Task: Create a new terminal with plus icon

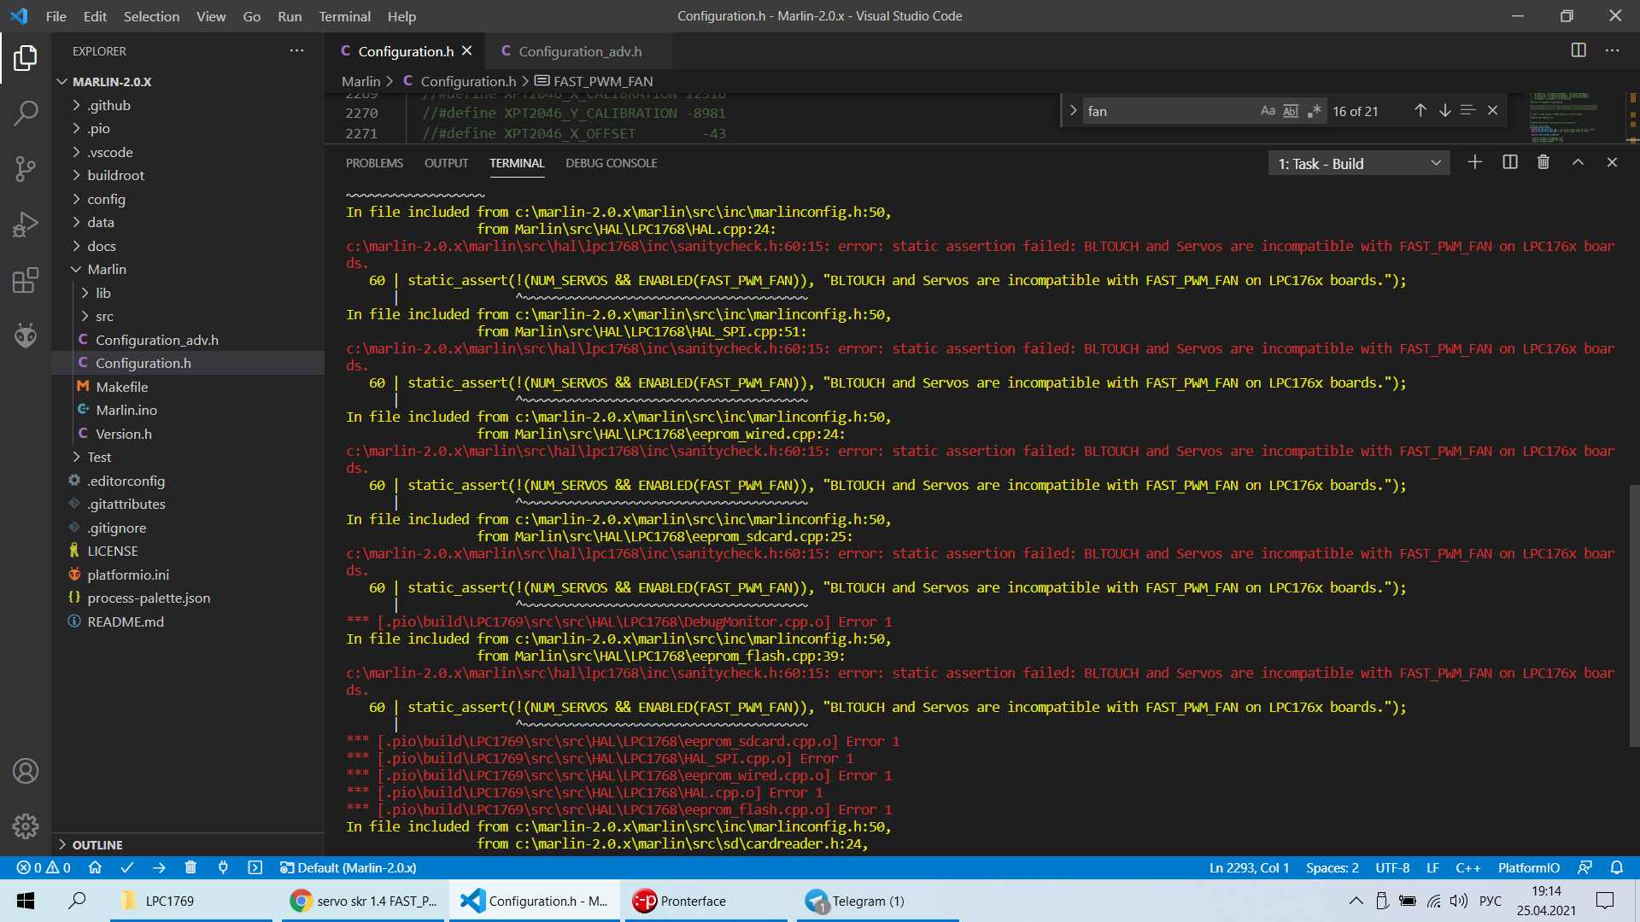Action: pyautogui.click(x=1475, y=162)
